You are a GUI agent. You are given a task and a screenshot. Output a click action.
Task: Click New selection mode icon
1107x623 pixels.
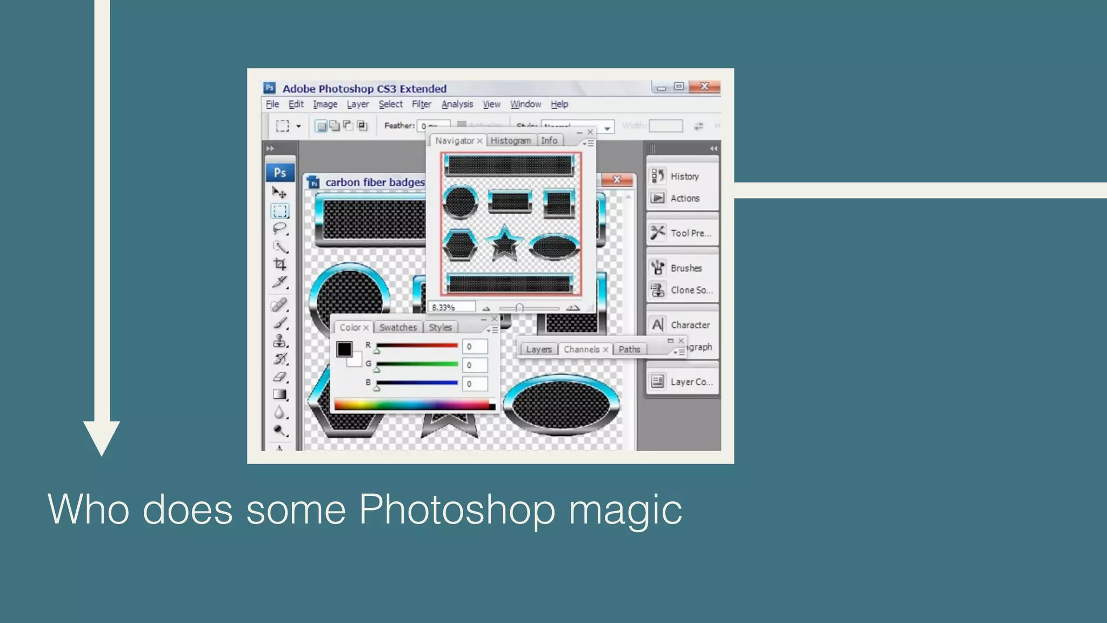coord(321,126)
